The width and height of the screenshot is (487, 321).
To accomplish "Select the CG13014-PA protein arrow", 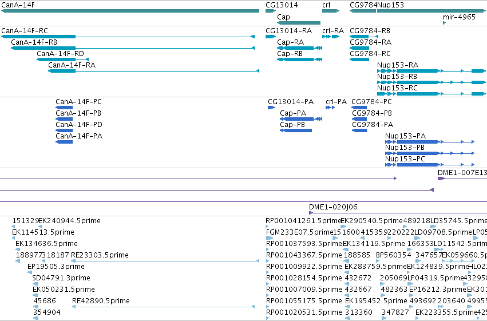I will [271, 108].
